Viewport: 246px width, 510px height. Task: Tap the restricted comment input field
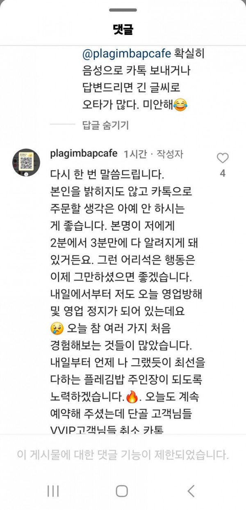(x=123, y=455)
